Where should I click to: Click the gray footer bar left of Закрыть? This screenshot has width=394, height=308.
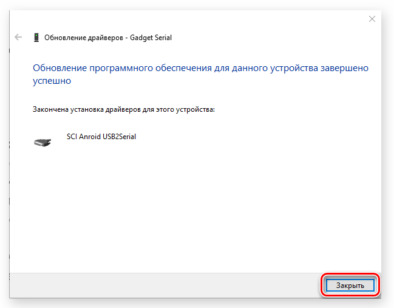click(x=165, y=286)
